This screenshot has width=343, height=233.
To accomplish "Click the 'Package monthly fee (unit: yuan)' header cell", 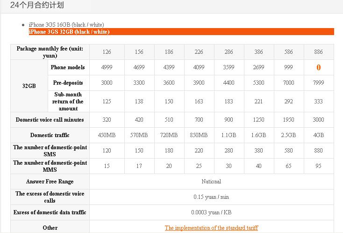I will [x=50, y=52].
